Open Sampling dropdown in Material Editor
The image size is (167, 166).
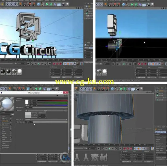pos(42,113)
